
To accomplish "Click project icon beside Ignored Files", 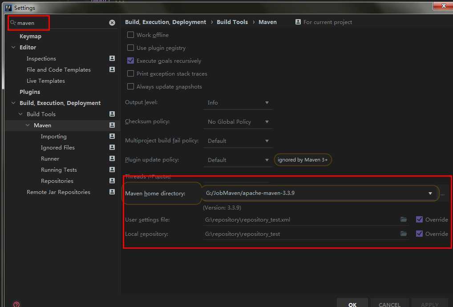I will [x=112, y=147].
